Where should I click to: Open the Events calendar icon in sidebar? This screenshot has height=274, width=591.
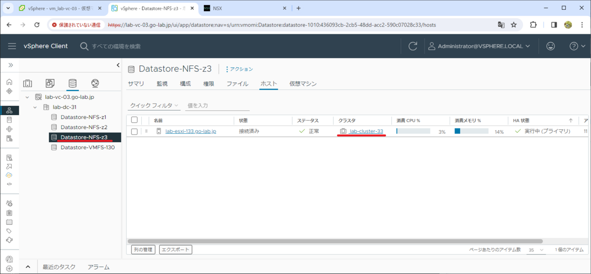[9, 222]
